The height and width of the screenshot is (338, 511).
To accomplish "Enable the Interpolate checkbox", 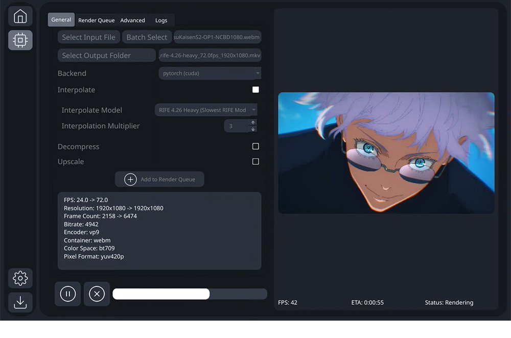I will point(255,89).
